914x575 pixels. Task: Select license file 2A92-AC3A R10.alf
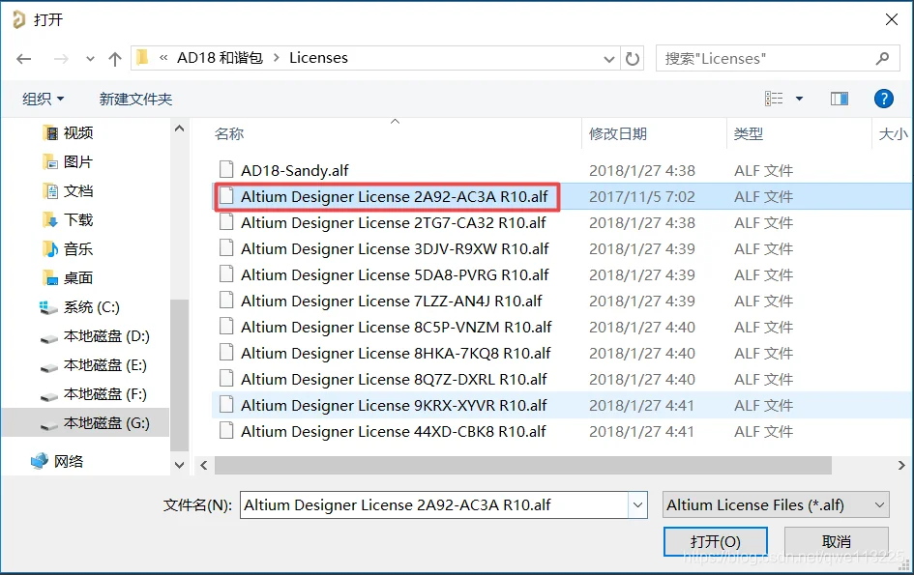[395, 196]
